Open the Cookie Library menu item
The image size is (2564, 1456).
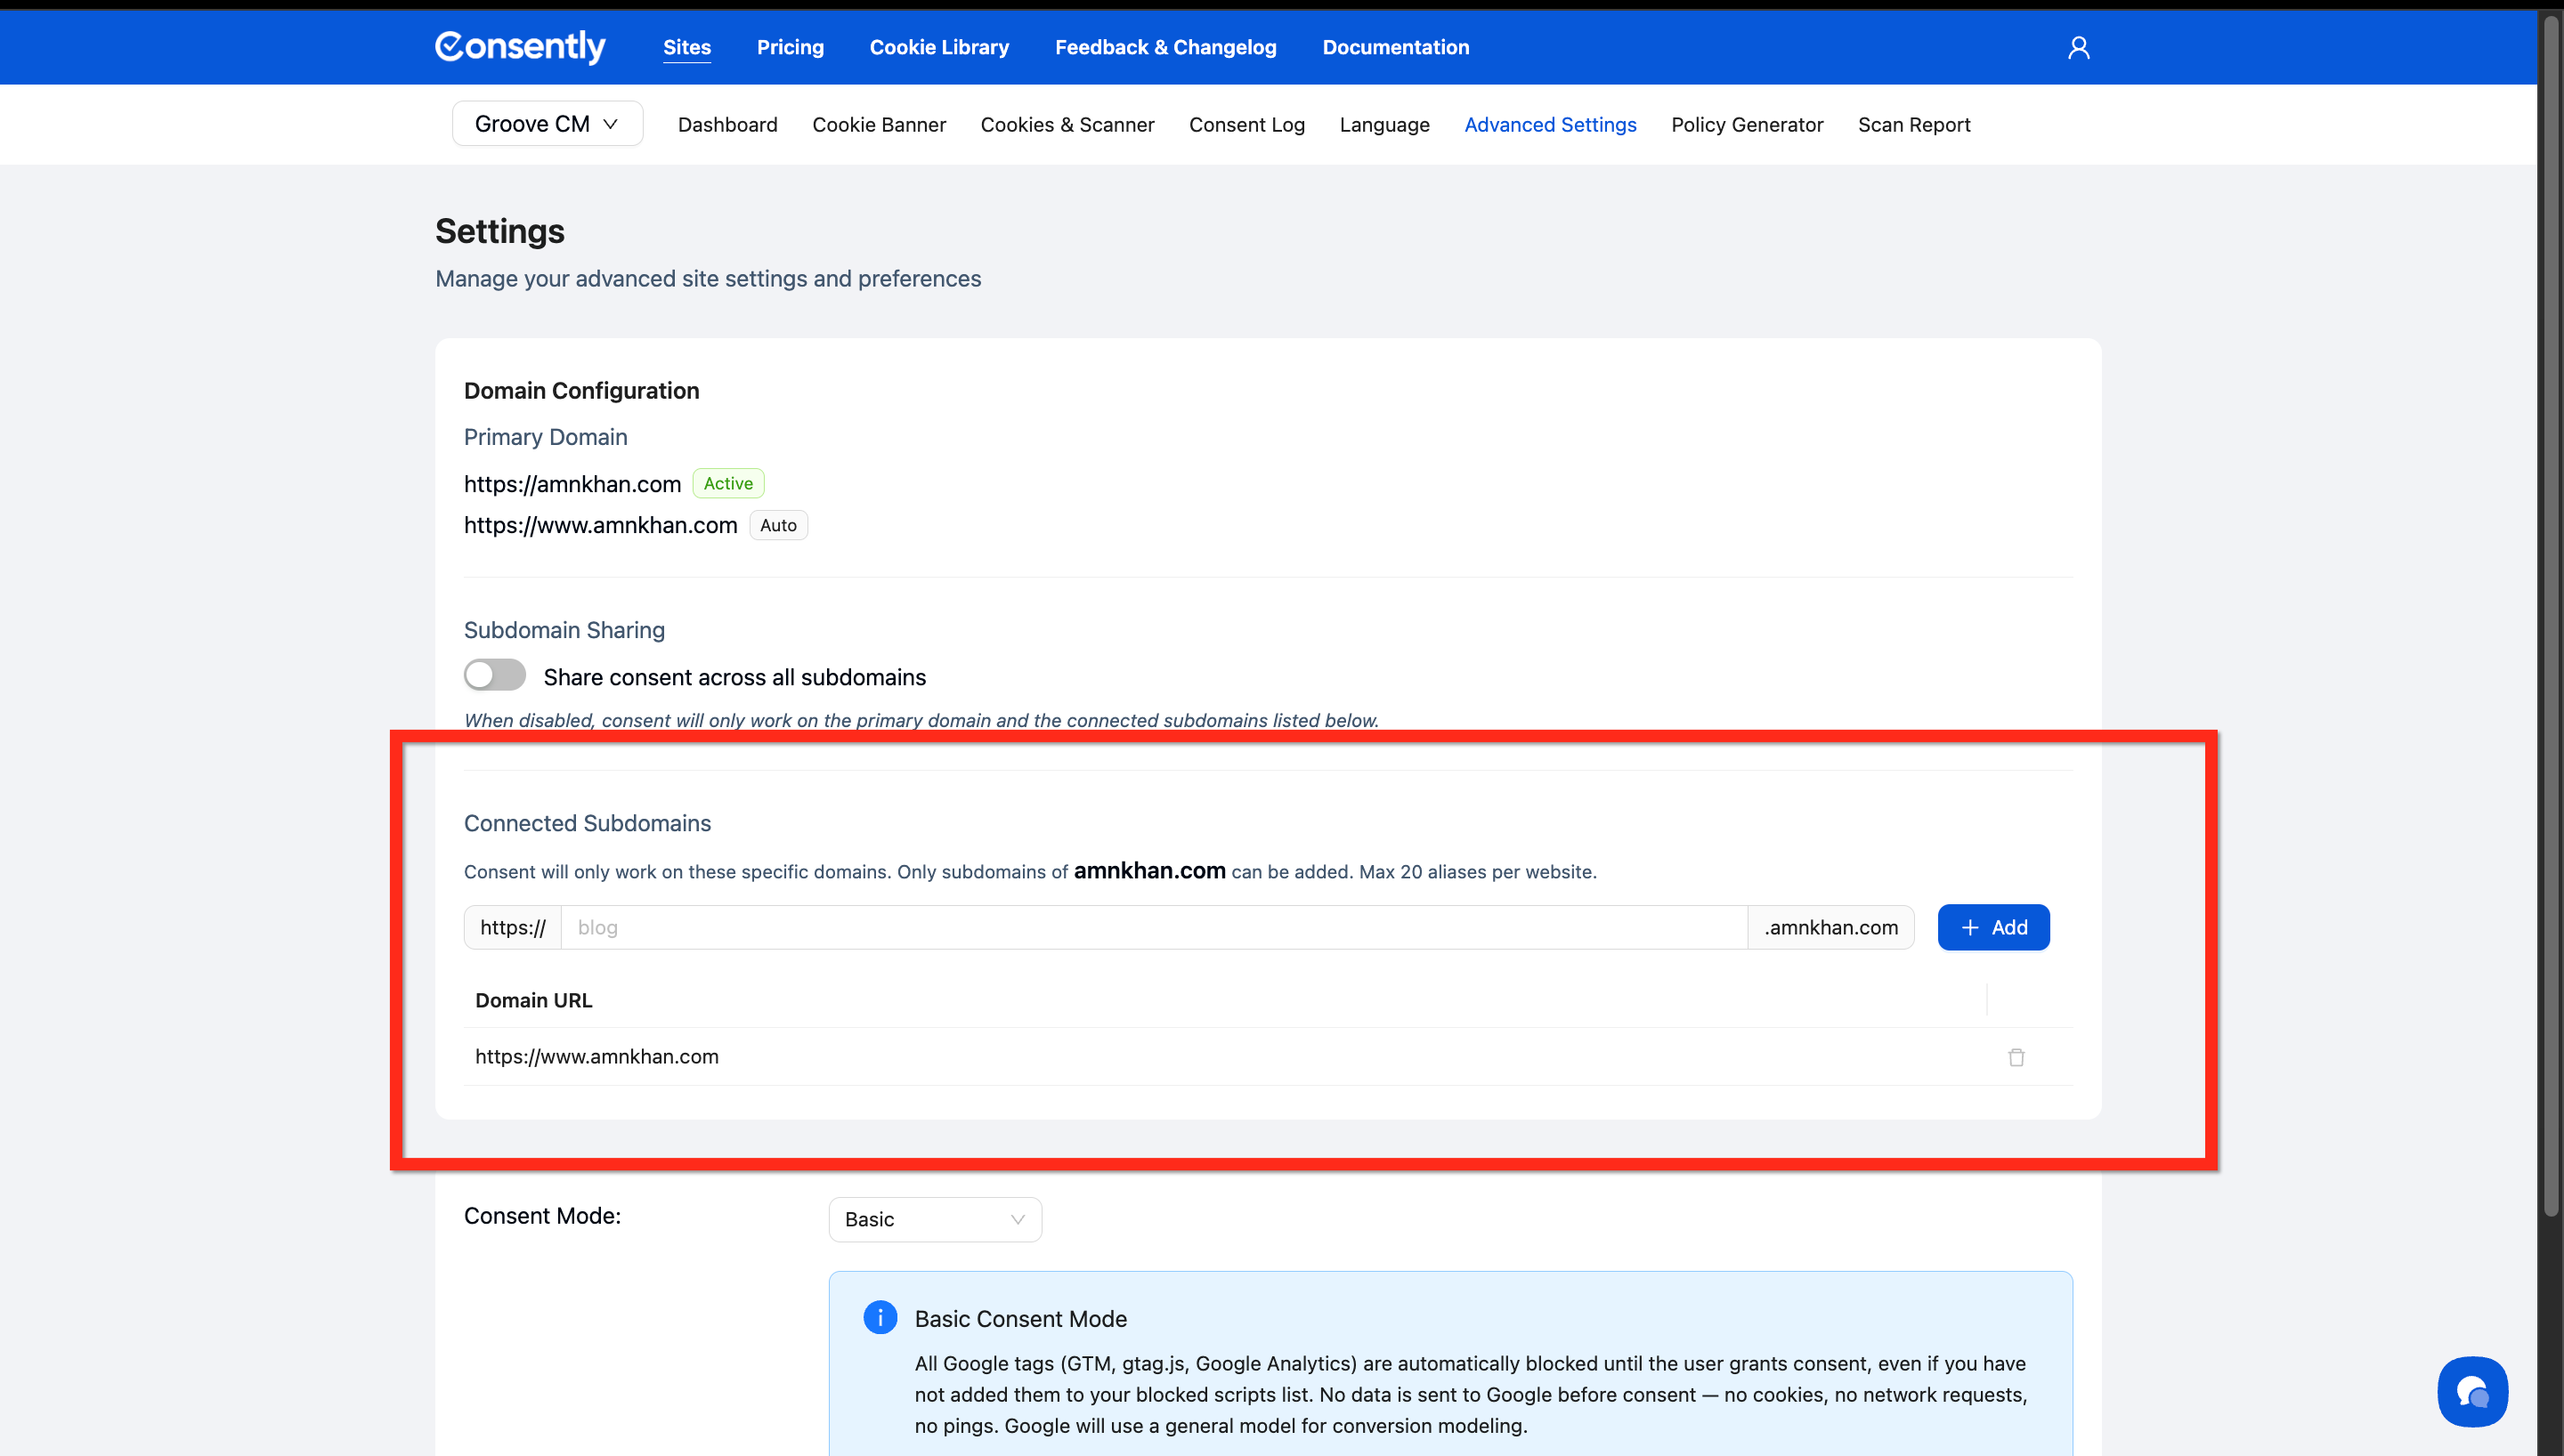point(938,47)
